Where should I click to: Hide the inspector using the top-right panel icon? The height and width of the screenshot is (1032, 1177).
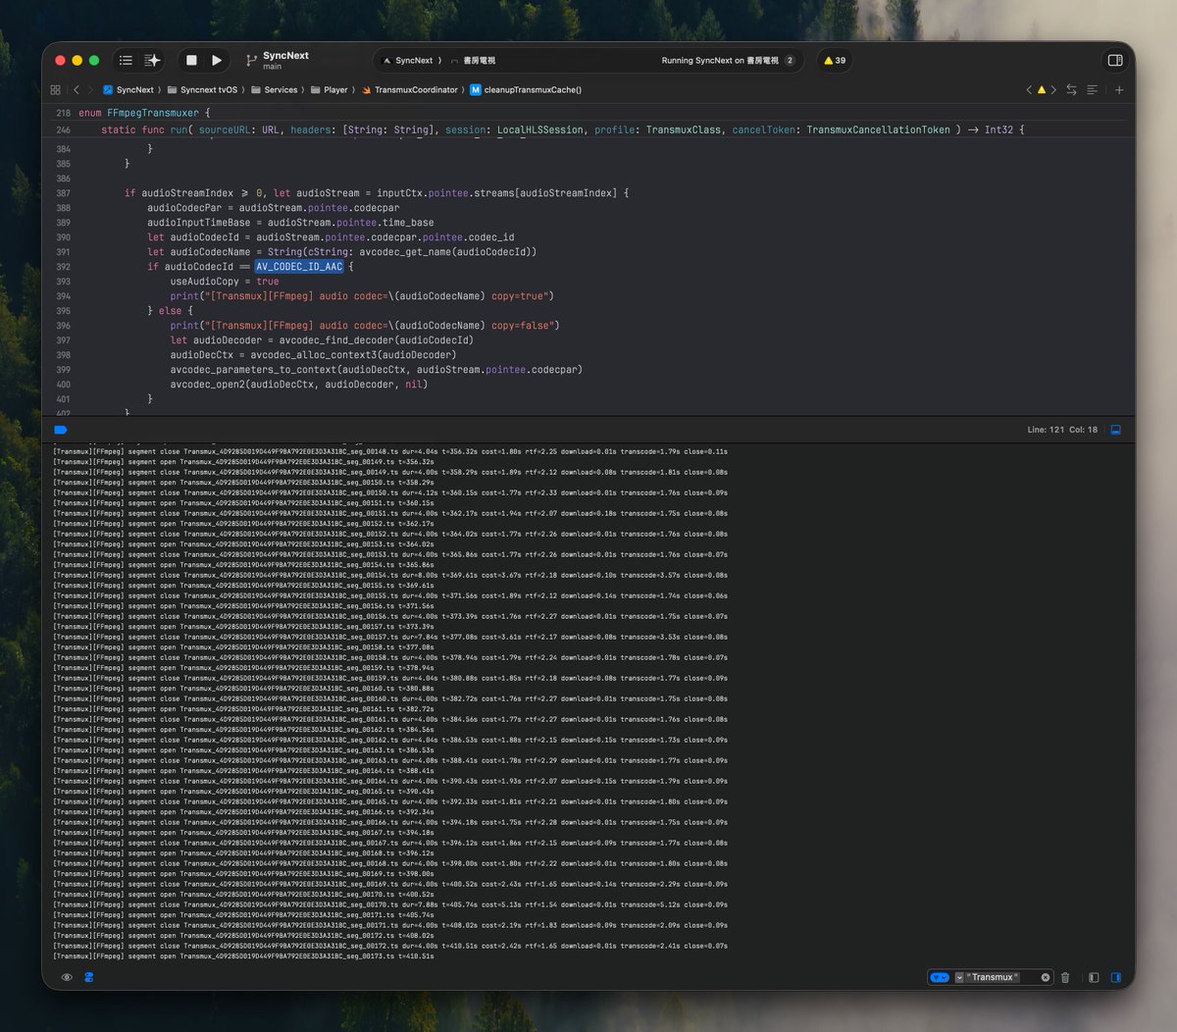point(1114,60)
